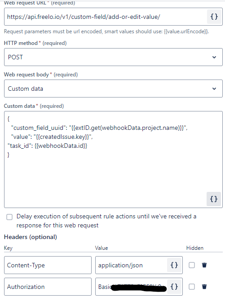This screenshot has width=225, height=297.
Task: Mark Content-Type header as hidden
Action: click(x=192, y=265)
